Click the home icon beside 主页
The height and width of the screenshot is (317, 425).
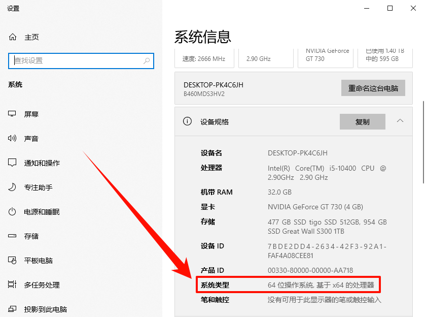(x=13, y=37)
